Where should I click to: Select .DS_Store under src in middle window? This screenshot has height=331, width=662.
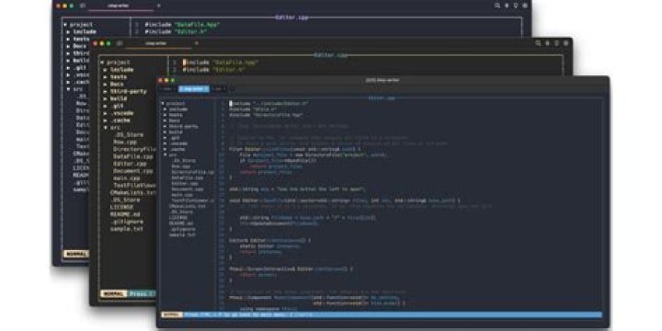coord(129,134)
